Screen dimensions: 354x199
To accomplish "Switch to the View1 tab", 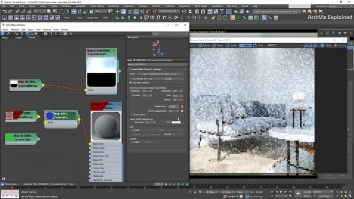I will (x=5, y=38).
